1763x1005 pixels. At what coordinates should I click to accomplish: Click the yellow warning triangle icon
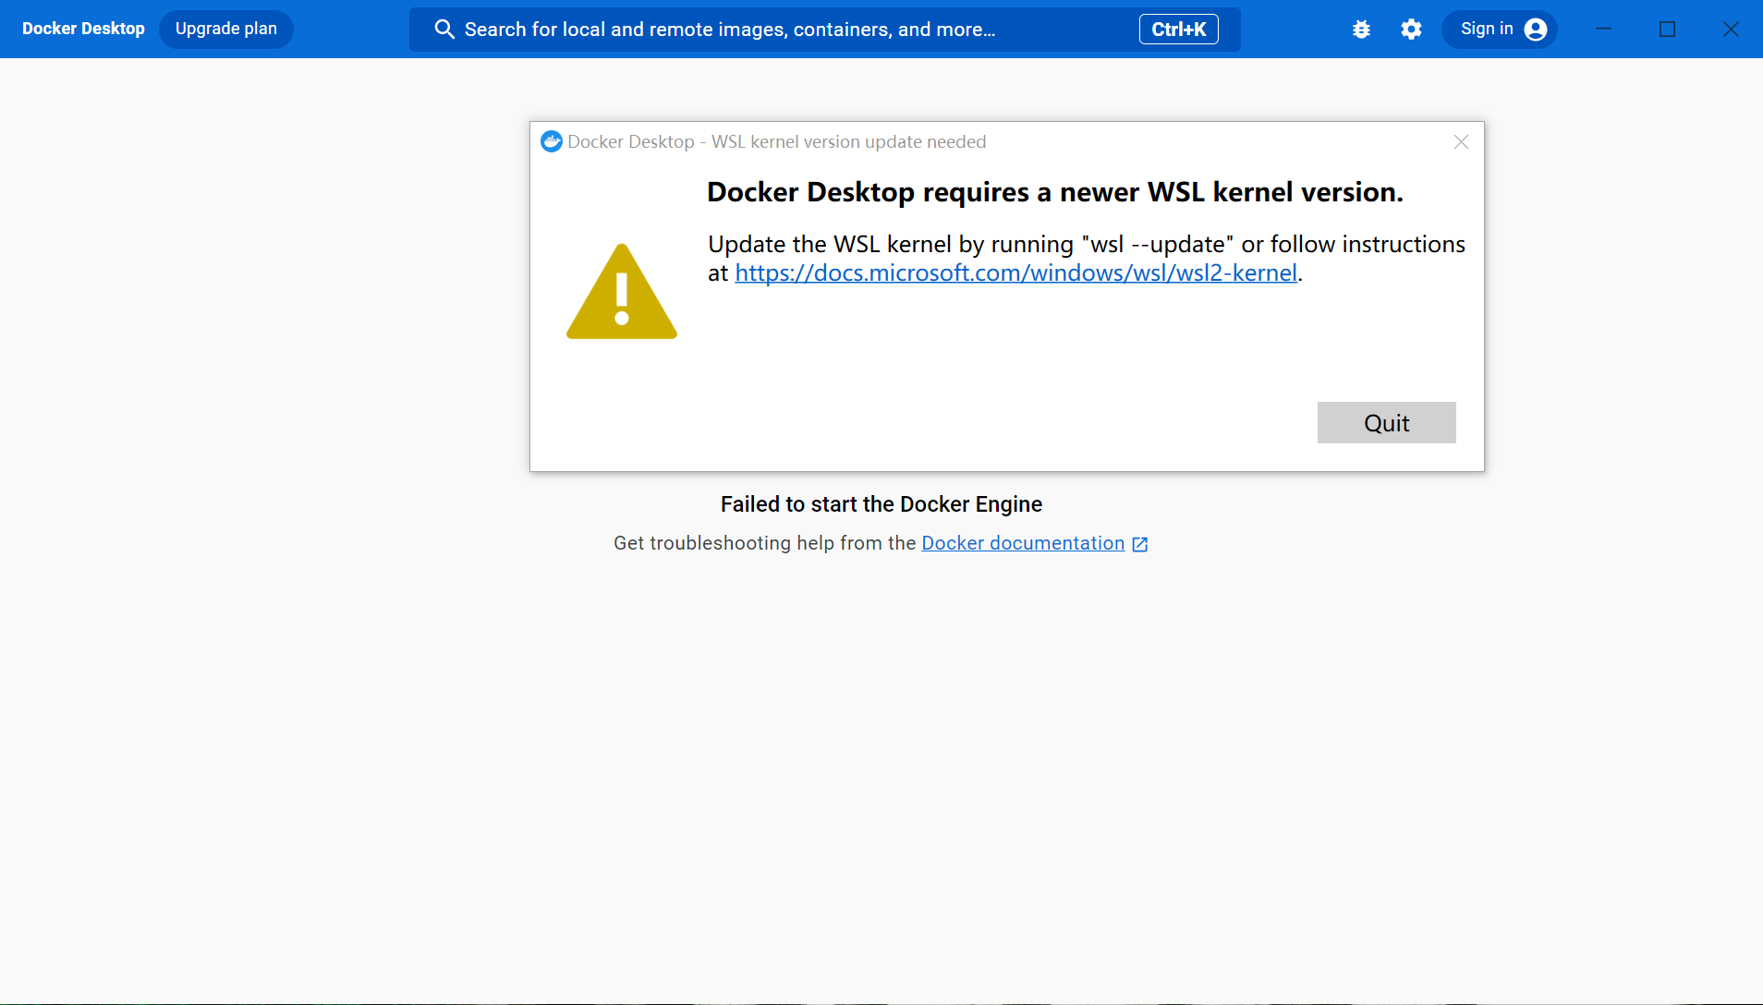622,292
